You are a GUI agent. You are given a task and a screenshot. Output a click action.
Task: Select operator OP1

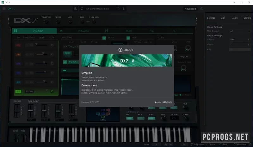click(x=18, y=91)
